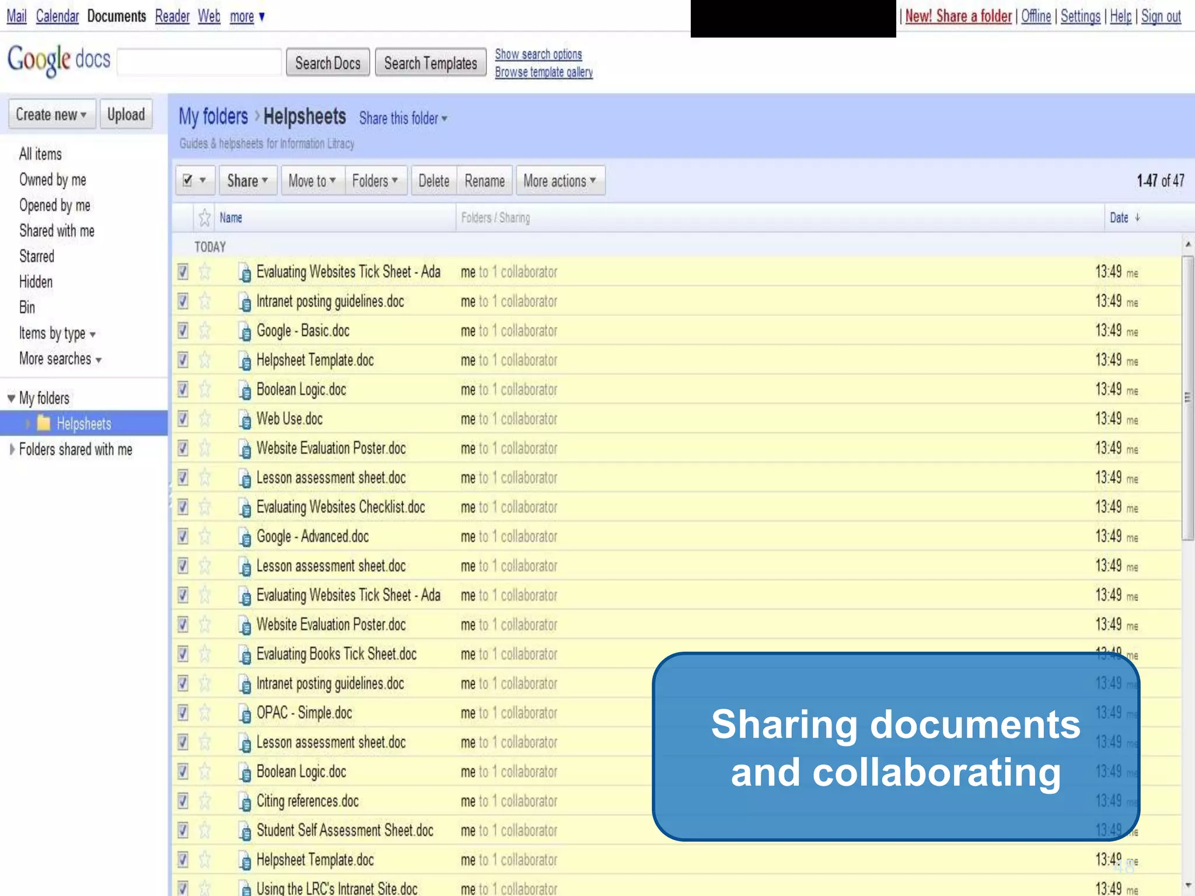This screenshot has height=896, width=1195.
Task: Expand More searches menu
Action: tap(60, 359)
